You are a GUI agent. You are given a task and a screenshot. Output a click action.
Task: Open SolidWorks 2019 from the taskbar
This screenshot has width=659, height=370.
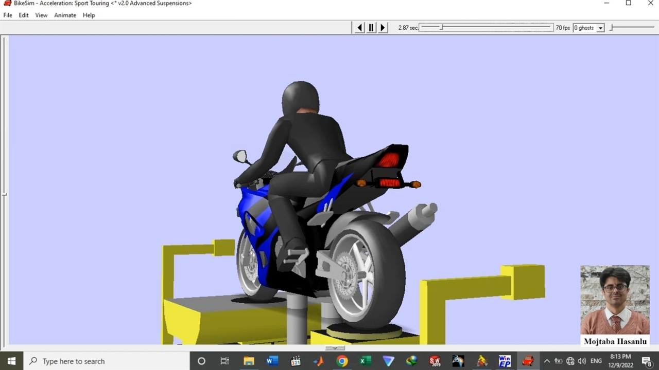(435, 361)
